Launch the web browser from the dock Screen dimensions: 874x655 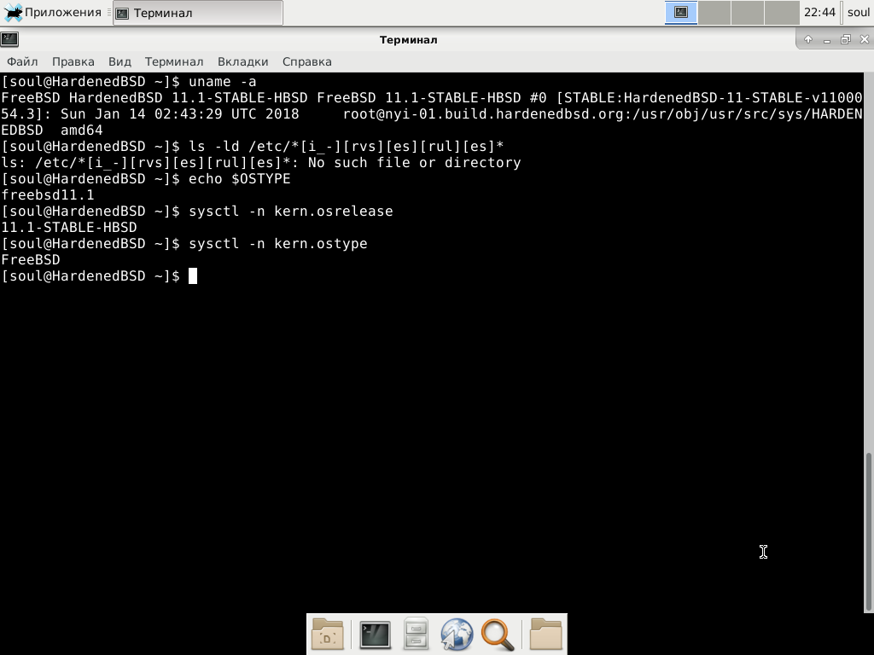(457, 634)
